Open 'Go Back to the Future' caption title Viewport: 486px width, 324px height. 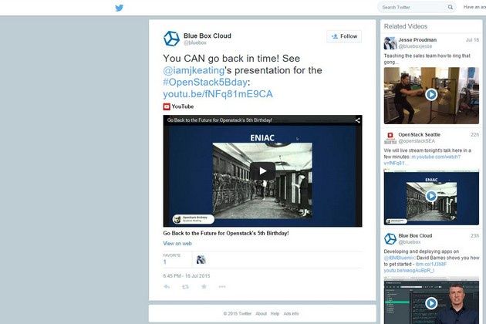[225, 233]
